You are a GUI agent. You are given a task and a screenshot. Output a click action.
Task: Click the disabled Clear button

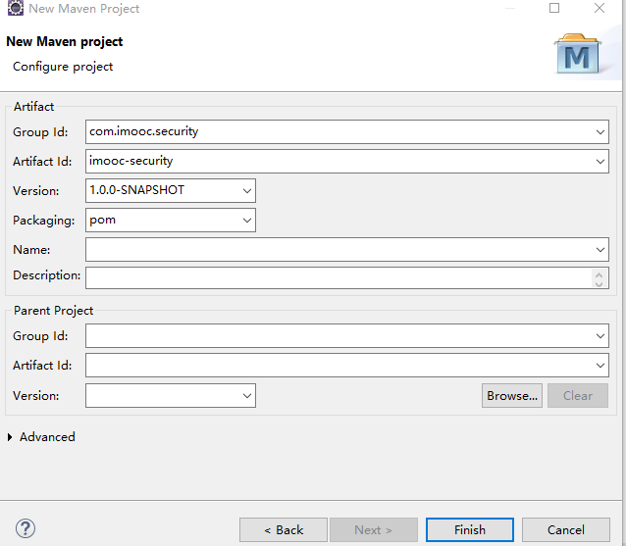(x=578, y=396)
